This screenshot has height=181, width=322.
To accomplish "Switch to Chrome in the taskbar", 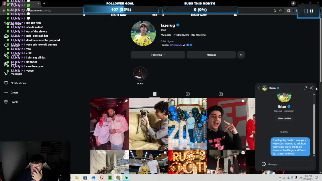I will click(118, 178).
